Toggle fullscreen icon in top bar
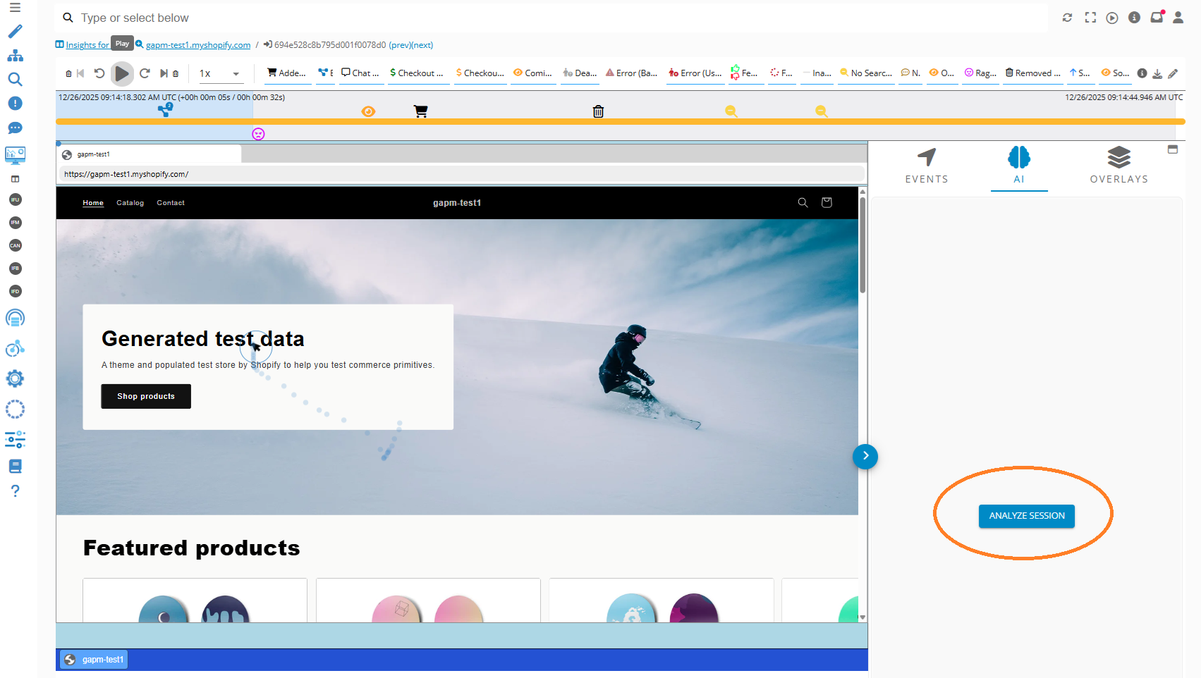This screenshot has width=1201, height=678. click(1090, 18)
